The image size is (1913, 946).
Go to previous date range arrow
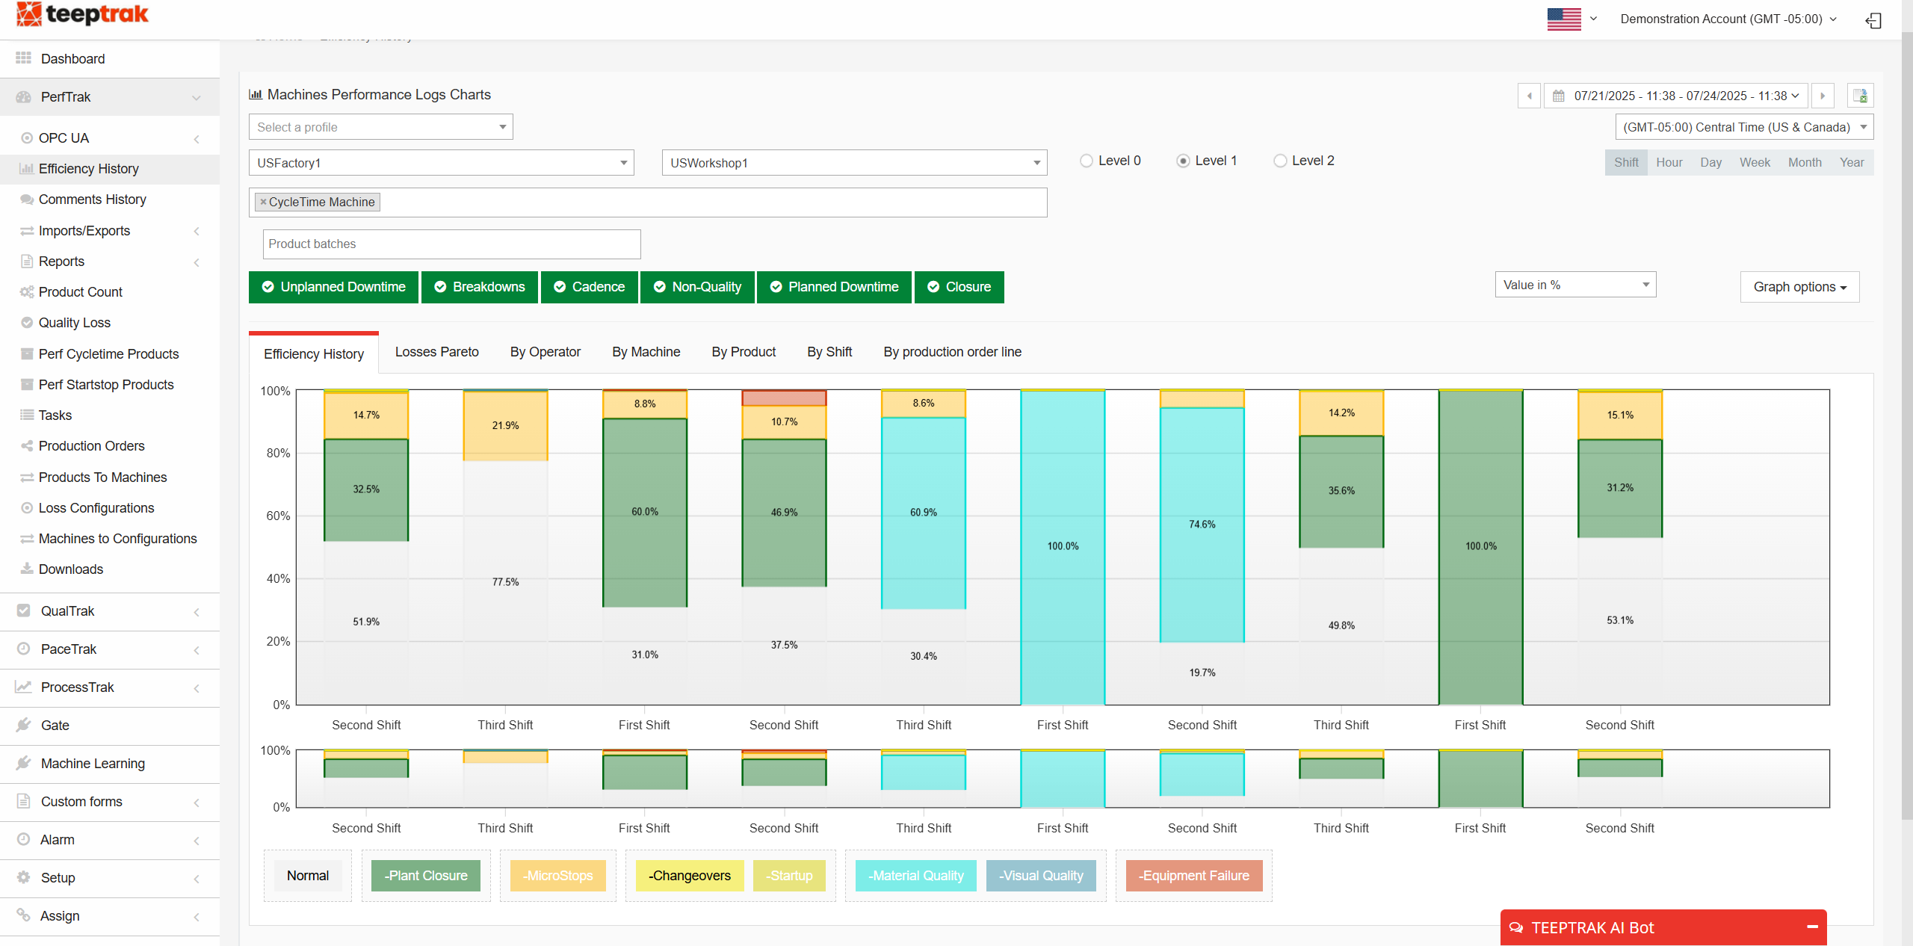pos(1529,96)
